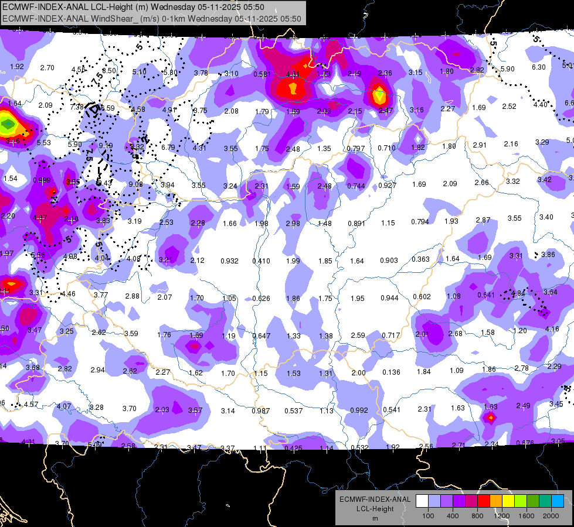
Task: Click the light lavender legend swatch
Action: click(x=434, y=501)
